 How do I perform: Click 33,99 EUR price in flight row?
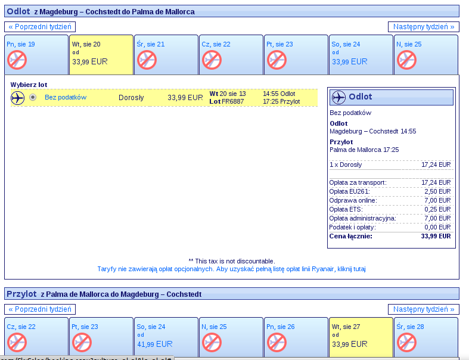[x=185, y=98]
